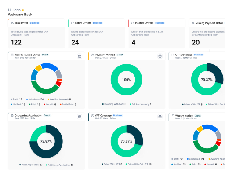225x176 pixels.
Task: Click Business tag on Active Drivers card
Action: pyautogui.click(x=98, y=23)
